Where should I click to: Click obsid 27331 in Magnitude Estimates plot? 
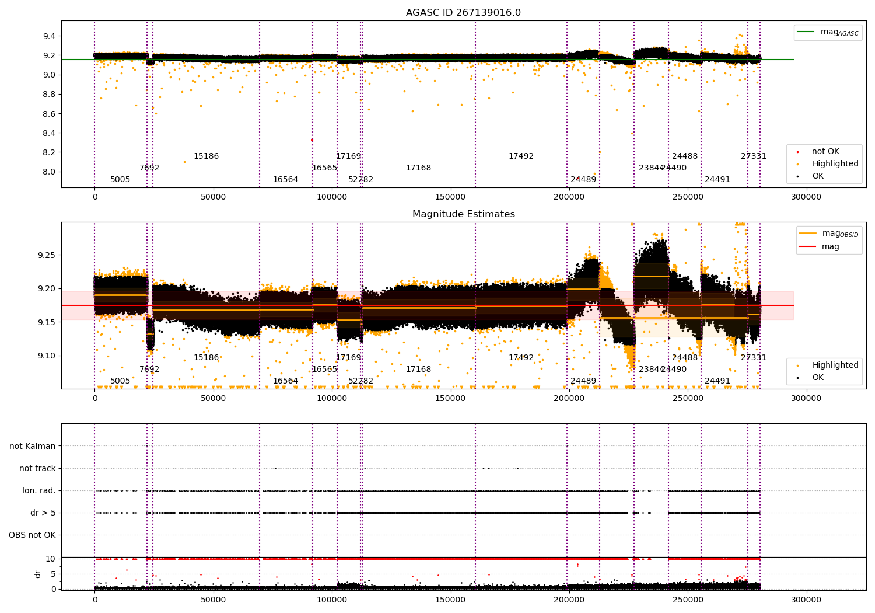pos(754,358)
